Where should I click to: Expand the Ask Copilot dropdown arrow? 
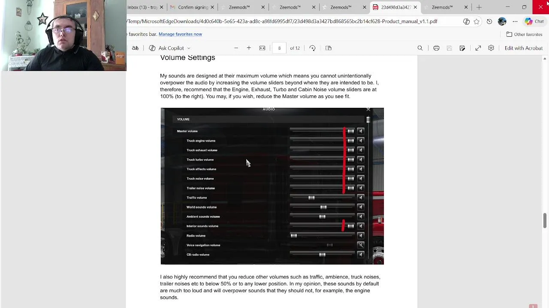coord(189,48)
